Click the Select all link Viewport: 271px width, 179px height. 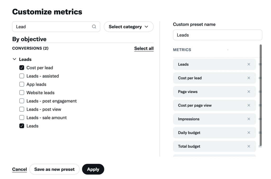coord(144,48)
